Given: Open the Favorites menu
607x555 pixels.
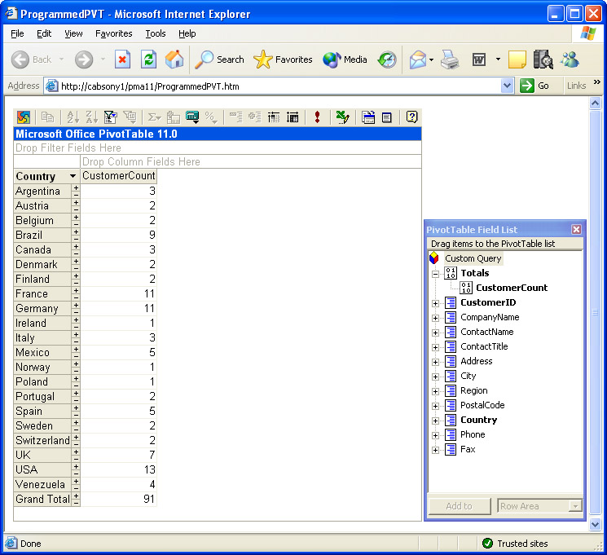Looking at the screenshot, I should 113,33.
